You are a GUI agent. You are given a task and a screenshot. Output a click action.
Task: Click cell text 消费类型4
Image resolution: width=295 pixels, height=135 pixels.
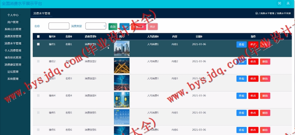(x=90, y=96)
